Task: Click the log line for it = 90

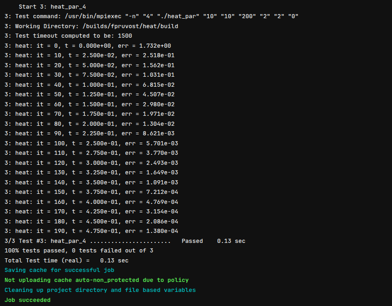Action: pos(89,133)
